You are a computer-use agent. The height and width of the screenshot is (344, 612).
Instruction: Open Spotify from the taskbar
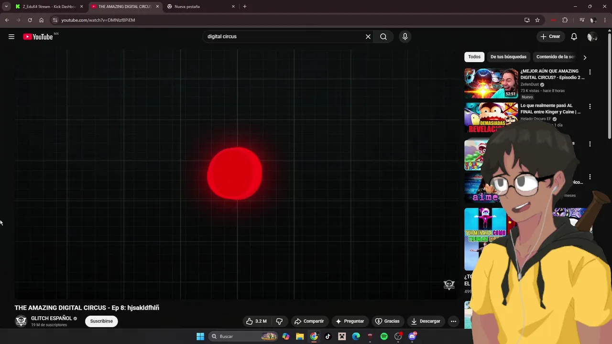[x=384, y=336]
